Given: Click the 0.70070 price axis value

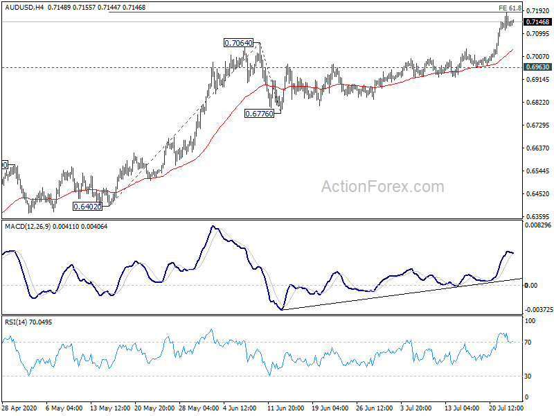Looking at the screenshot, I should click(538, 57).
